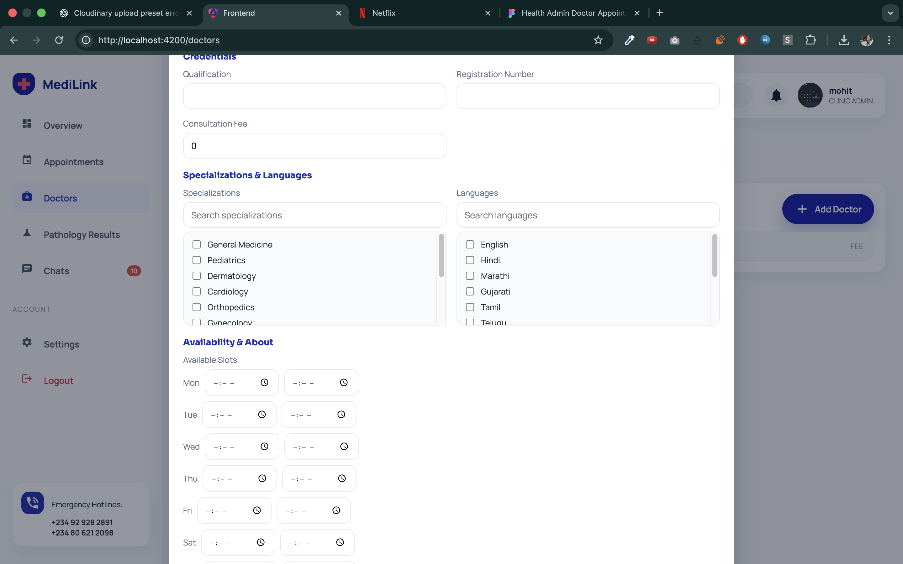The image size is (903, 564).
Task: Go to Appointments in the sidebar
Action: [73, 162]
